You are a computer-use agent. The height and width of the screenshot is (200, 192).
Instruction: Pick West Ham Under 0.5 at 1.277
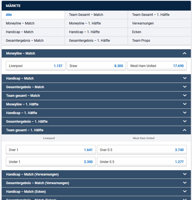coord(142,162)
